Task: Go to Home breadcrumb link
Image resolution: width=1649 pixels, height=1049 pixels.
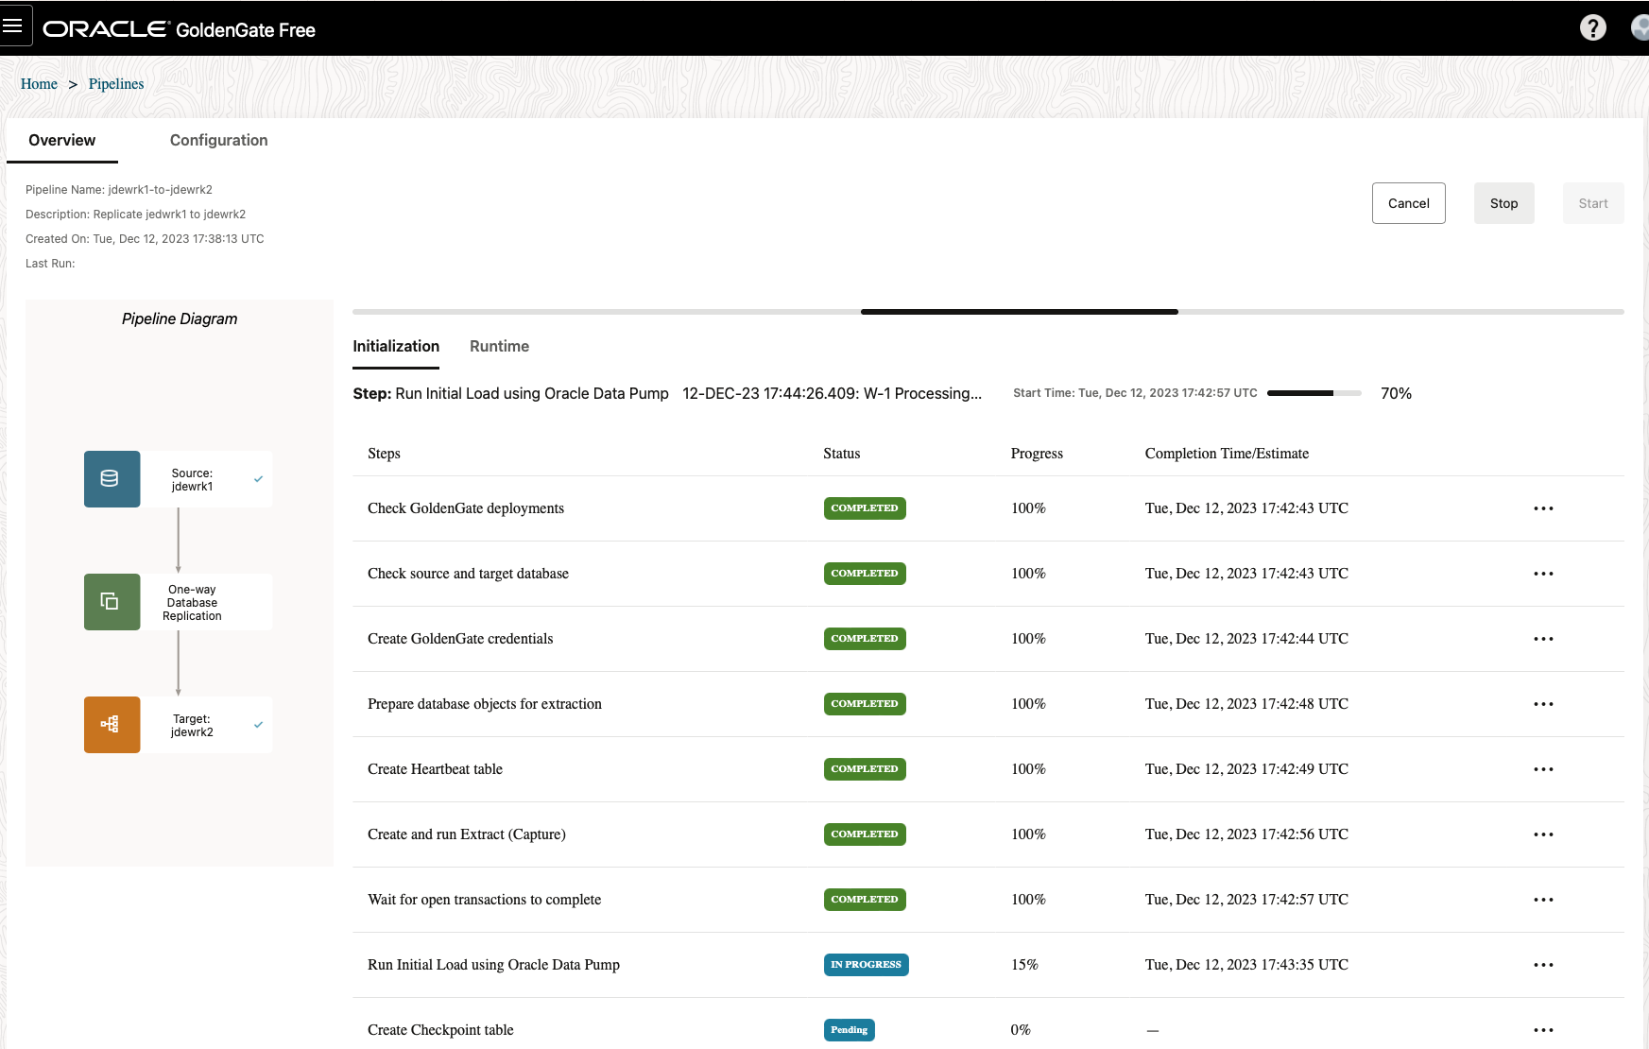Action: [39, 84]
